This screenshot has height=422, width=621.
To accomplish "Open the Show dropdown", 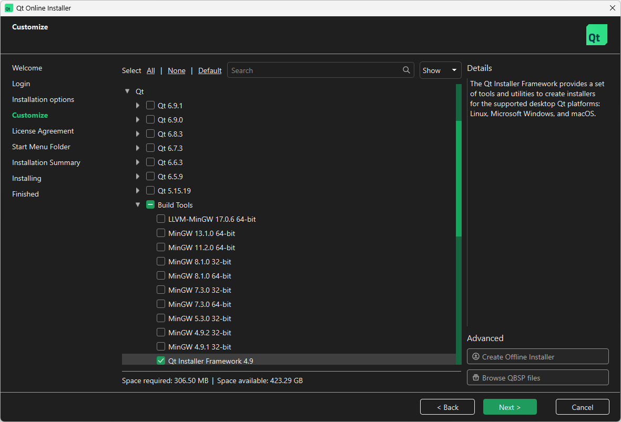I will tap(440, 70).
